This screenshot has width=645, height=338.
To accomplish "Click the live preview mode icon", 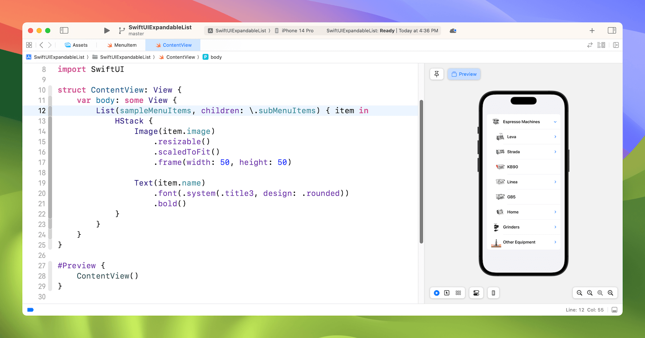I will click(x=436, y=293).
